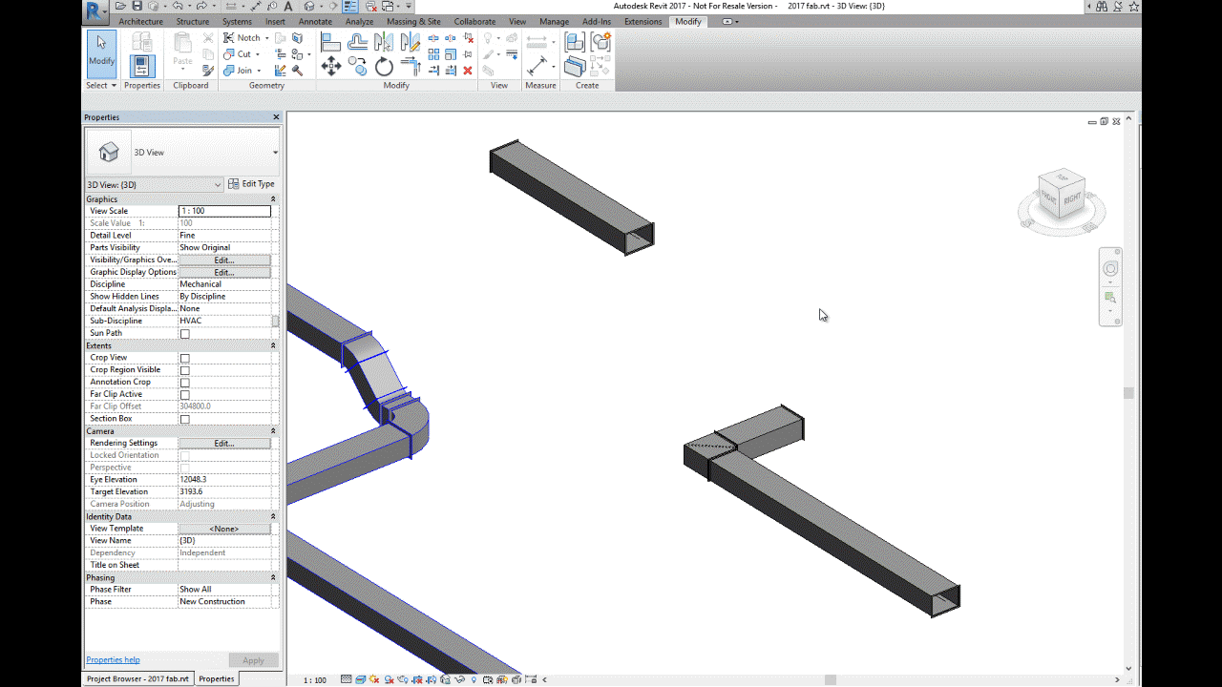Toggle the Sun Path checkbox
The height and width of the screenshot is (687, 1222).
pos(185,332)
